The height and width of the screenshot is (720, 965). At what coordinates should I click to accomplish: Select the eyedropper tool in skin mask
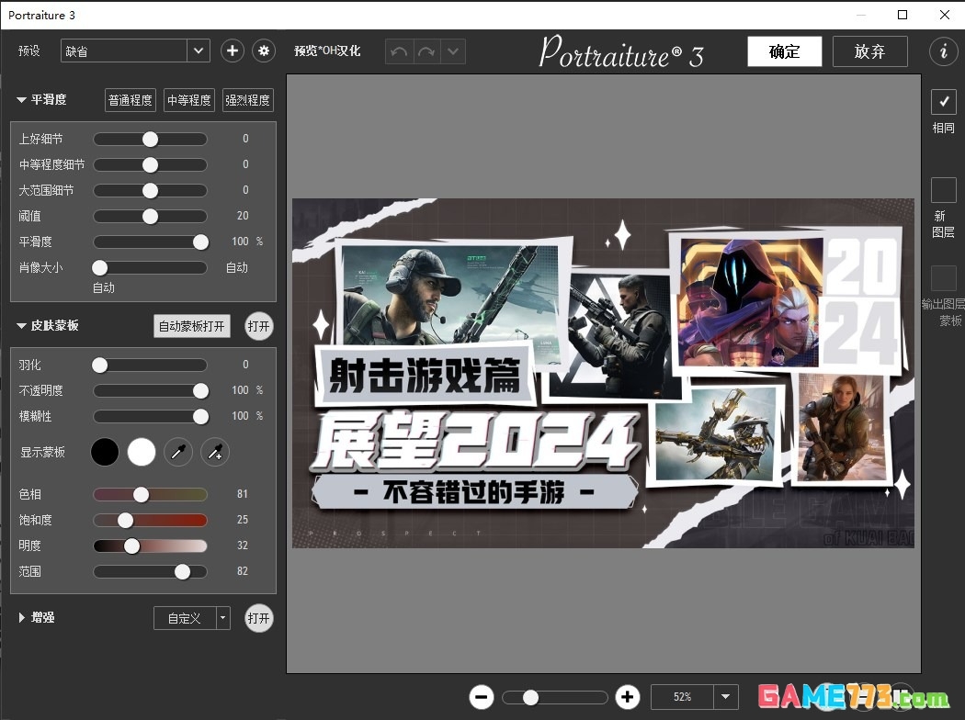(x=178, y=452)
